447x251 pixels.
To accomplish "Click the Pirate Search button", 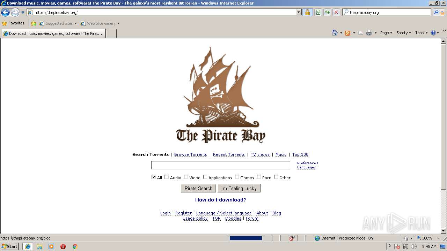I will (198, 188).
